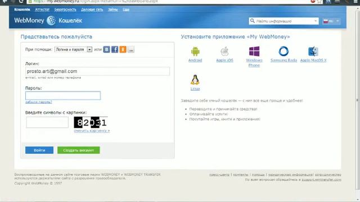The image size is (360, 202).
Task: Click the browser reload icon
Action: click(x=21, y=2)
